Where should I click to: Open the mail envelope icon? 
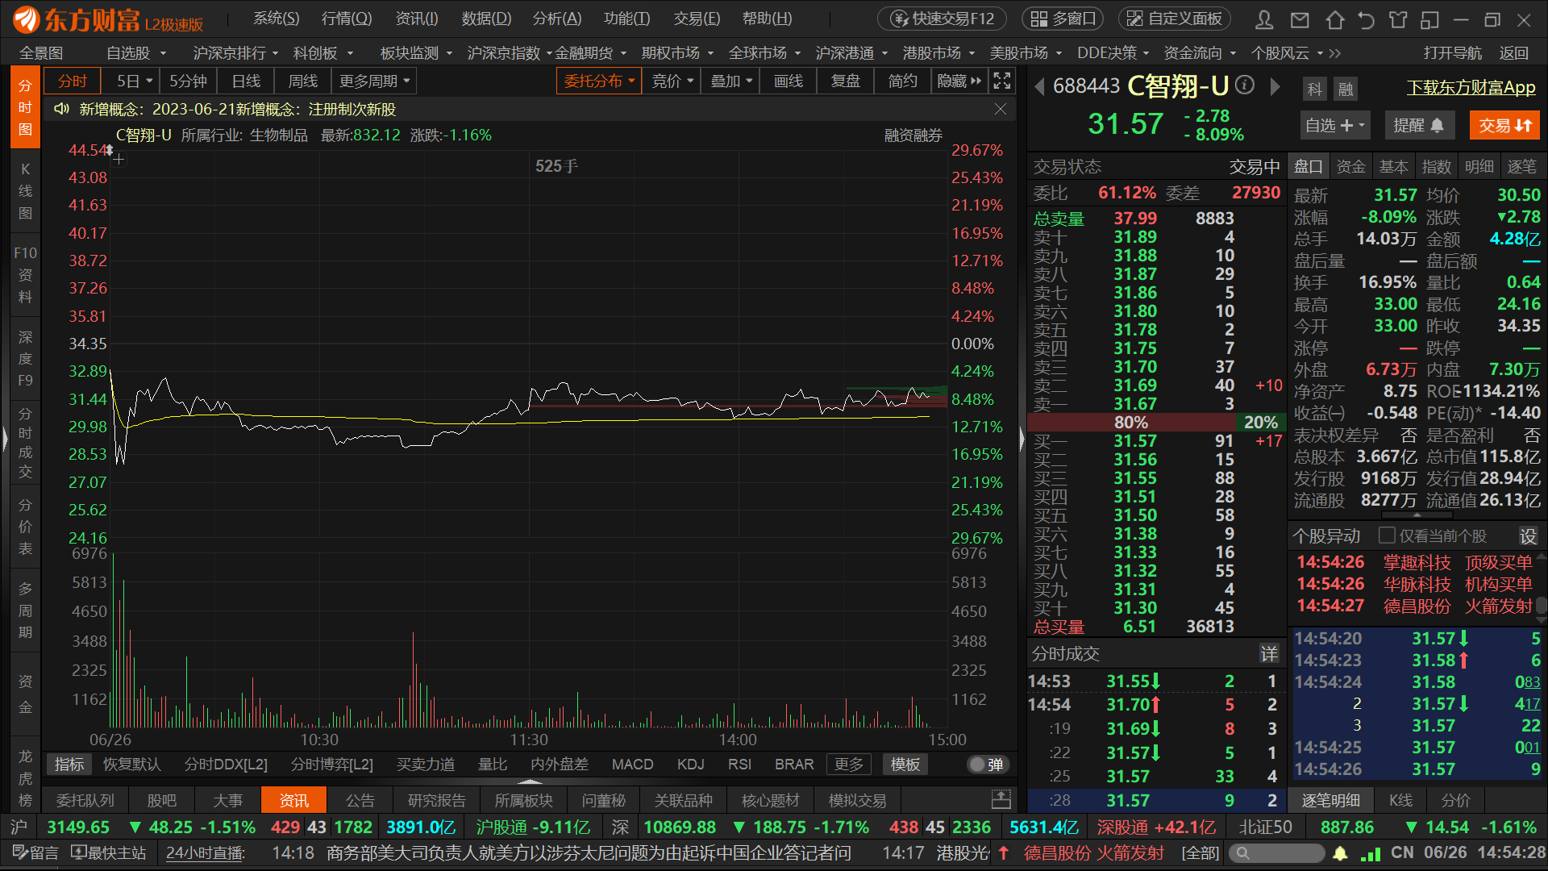click(x=1299, y=19)
